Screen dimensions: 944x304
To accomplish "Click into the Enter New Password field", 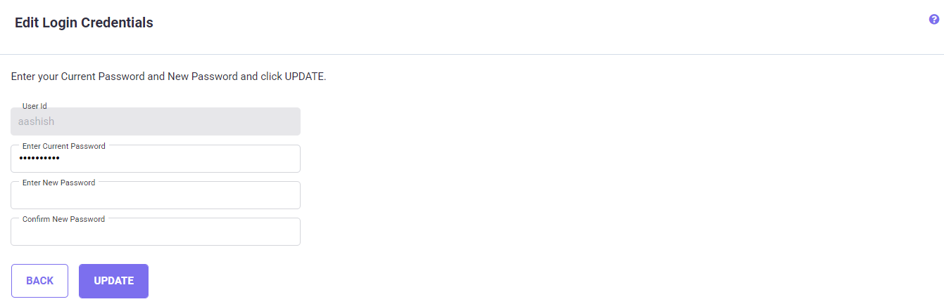I will click(155, 197).
